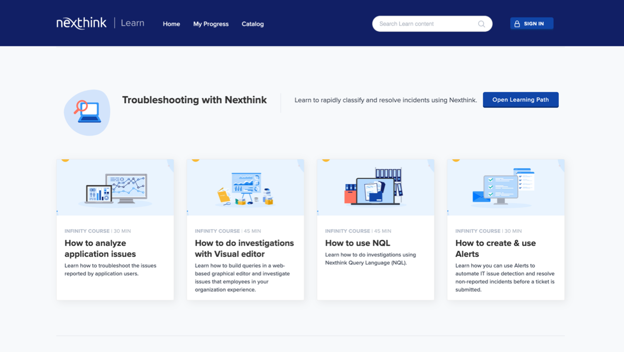Click the Open Learning Path button
The width and height of the screenshot is (624, 352).
pyautogui.click(x=520, y=99)
